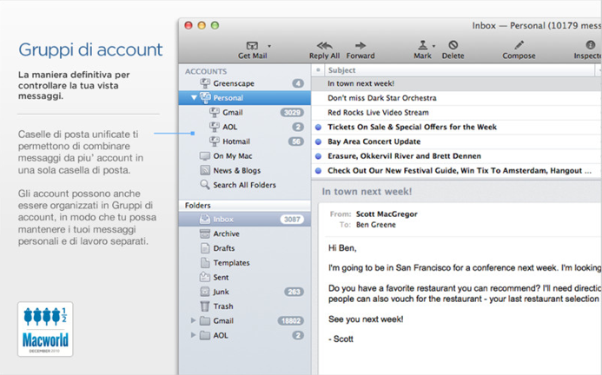
Task: Open 'Erasure, Okkervil River and Brett Dennen' message
Action: coord(456,156)
